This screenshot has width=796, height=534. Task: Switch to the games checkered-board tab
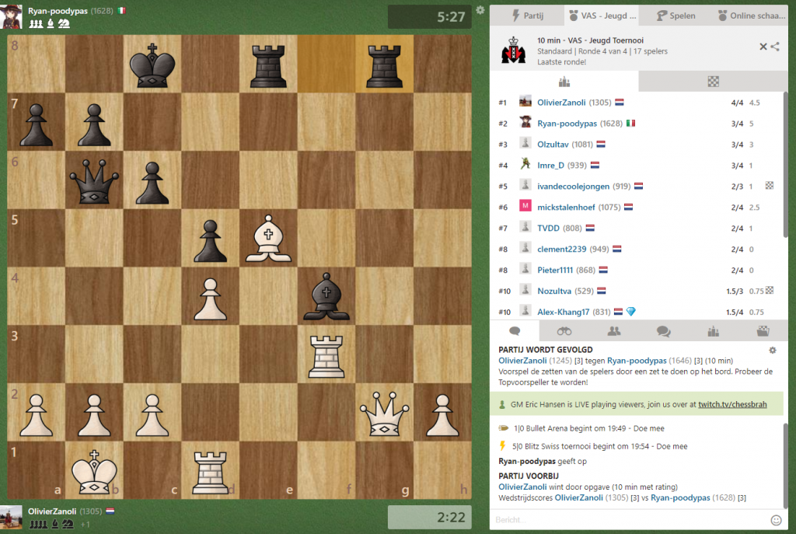pyautogui.click(x=714, y=82)
